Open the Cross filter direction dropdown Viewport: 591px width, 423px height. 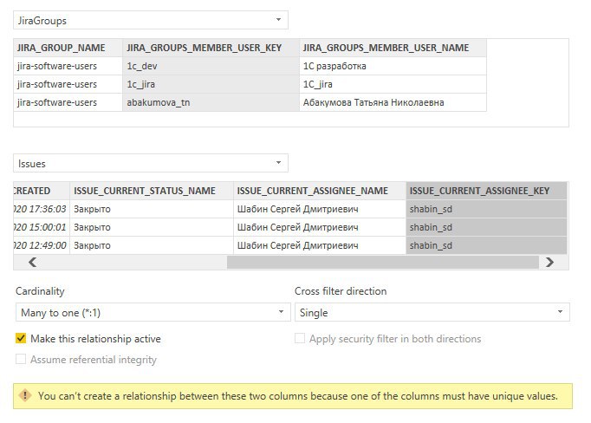click(432, 313)
